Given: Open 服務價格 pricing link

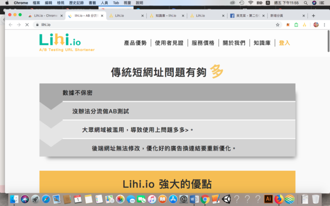Looking at the screenshot, I should tap(203, 43).
